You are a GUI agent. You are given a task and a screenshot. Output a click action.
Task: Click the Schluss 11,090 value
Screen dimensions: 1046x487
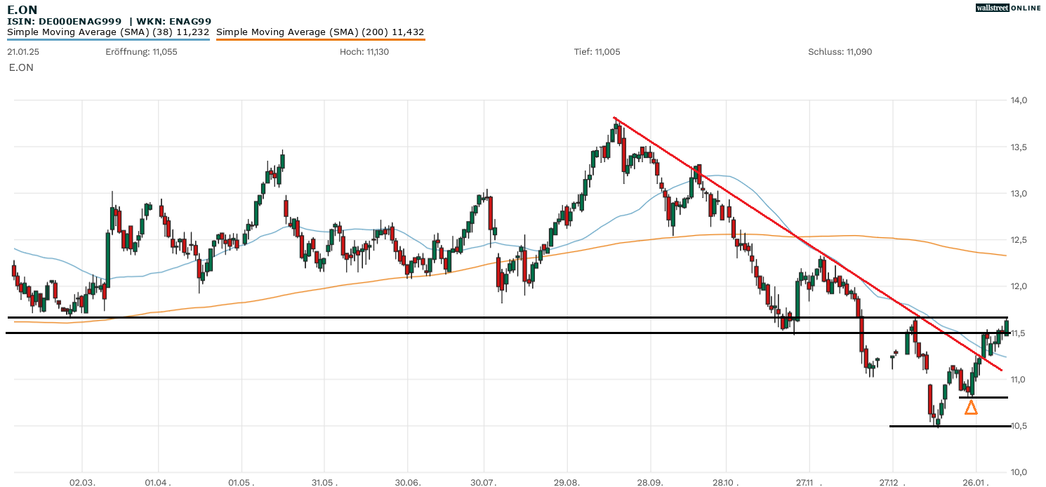840,52
